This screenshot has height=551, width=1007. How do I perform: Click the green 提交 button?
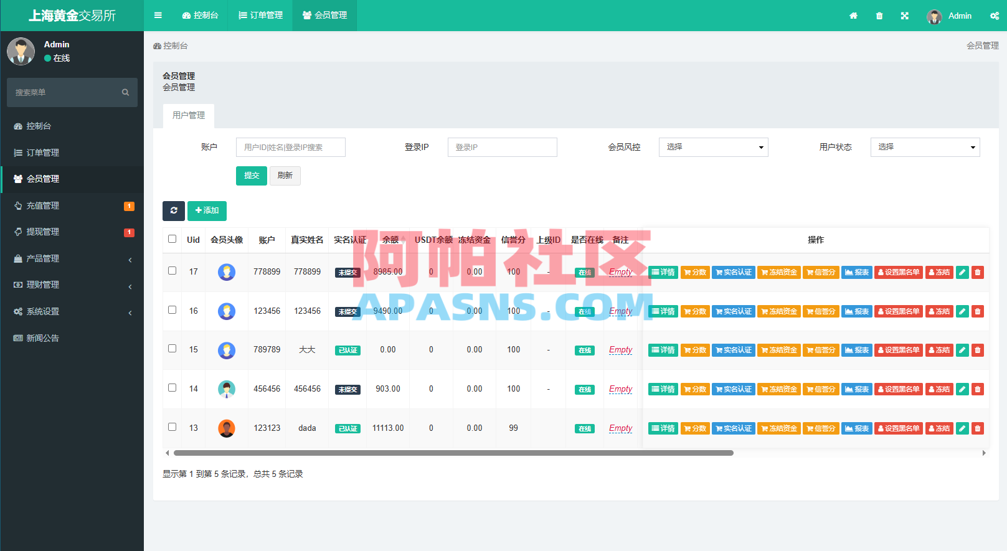[252, 176]
